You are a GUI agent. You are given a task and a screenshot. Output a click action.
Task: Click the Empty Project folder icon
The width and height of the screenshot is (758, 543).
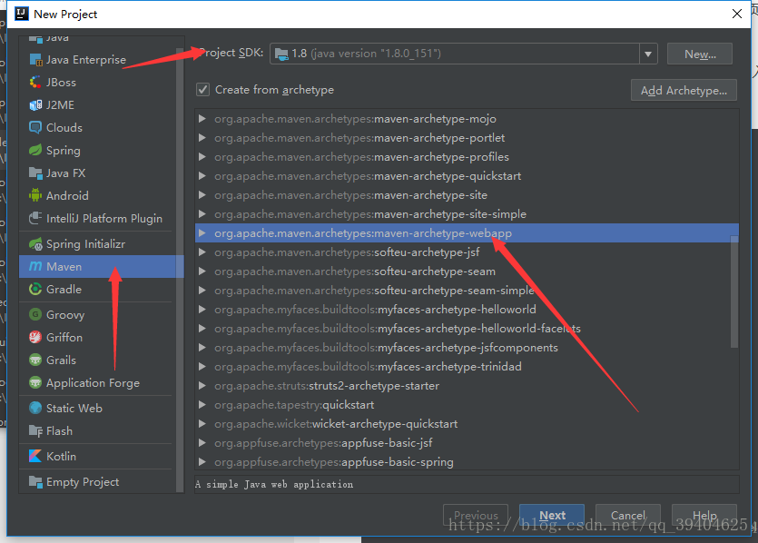pyautogui.click(x=35, y=481)
